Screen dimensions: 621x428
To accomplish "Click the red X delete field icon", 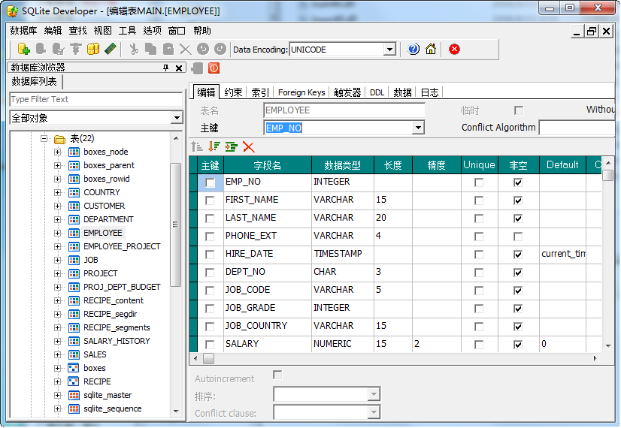I will [x=249, y=147].
